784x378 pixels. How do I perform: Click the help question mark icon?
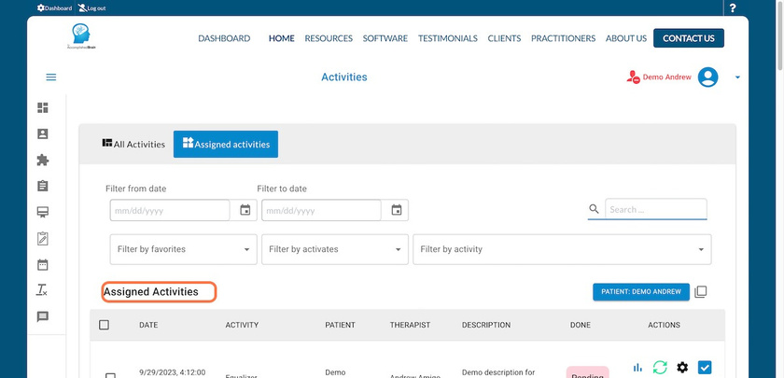tap(733, 8)
